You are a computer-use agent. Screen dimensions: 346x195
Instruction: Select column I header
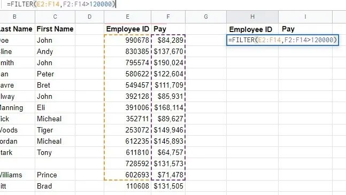(x=305, y=17)
